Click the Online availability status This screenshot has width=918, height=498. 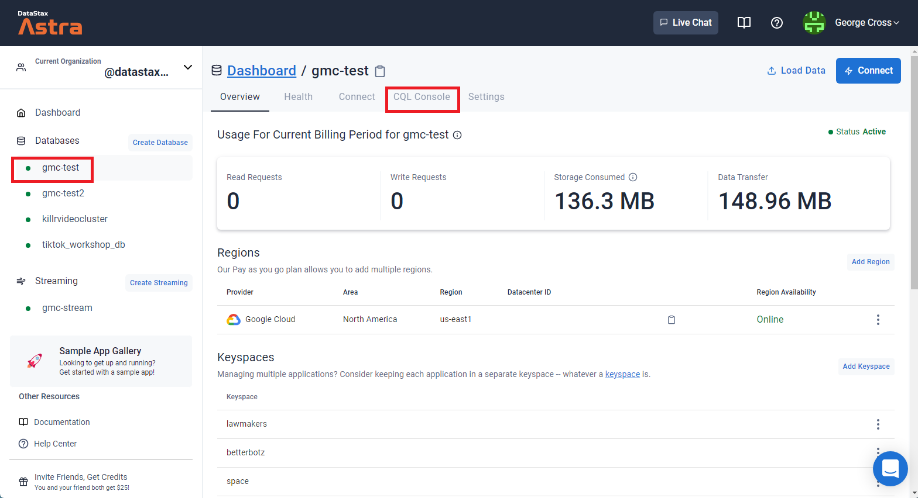tap(770, 319)
